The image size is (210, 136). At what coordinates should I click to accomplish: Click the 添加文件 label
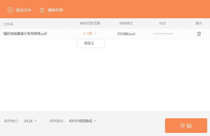tap(24, 10)
